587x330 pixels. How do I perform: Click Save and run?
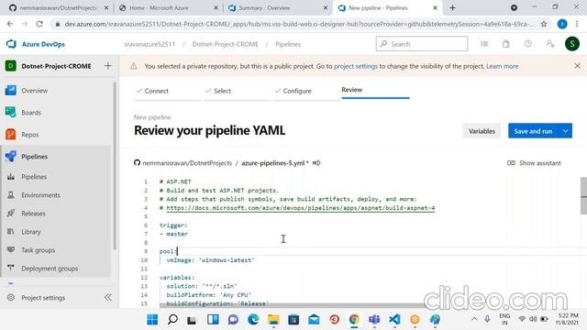533,131
